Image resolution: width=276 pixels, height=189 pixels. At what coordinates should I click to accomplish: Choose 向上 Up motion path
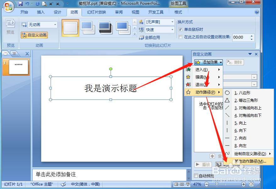(248, 123)
